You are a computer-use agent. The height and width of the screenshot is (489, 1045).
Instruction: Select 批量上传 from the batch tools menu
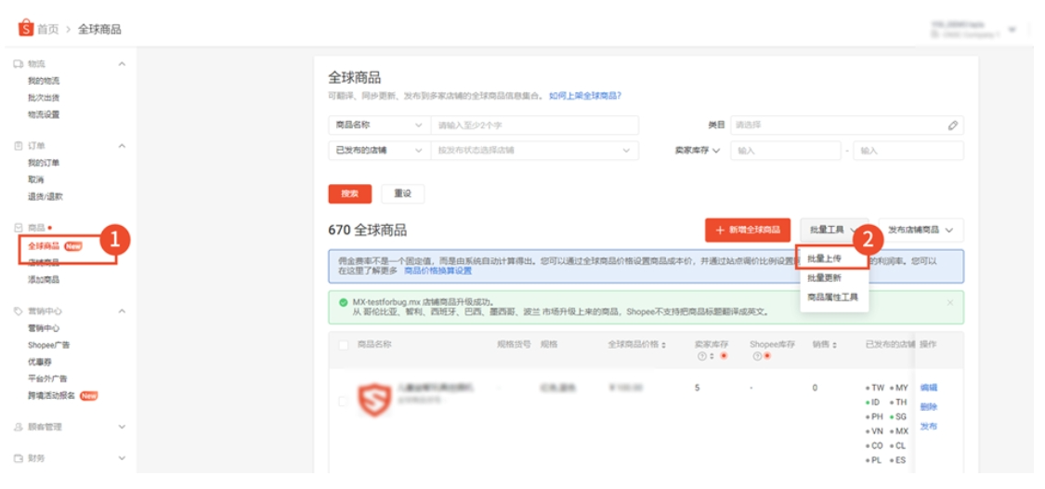(x=824, y=258)
